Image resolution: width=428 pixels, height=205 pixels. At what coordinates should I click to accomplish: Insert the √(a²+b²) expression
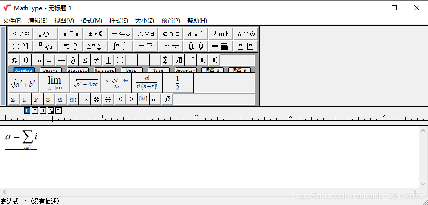click(x=24, y=83)
